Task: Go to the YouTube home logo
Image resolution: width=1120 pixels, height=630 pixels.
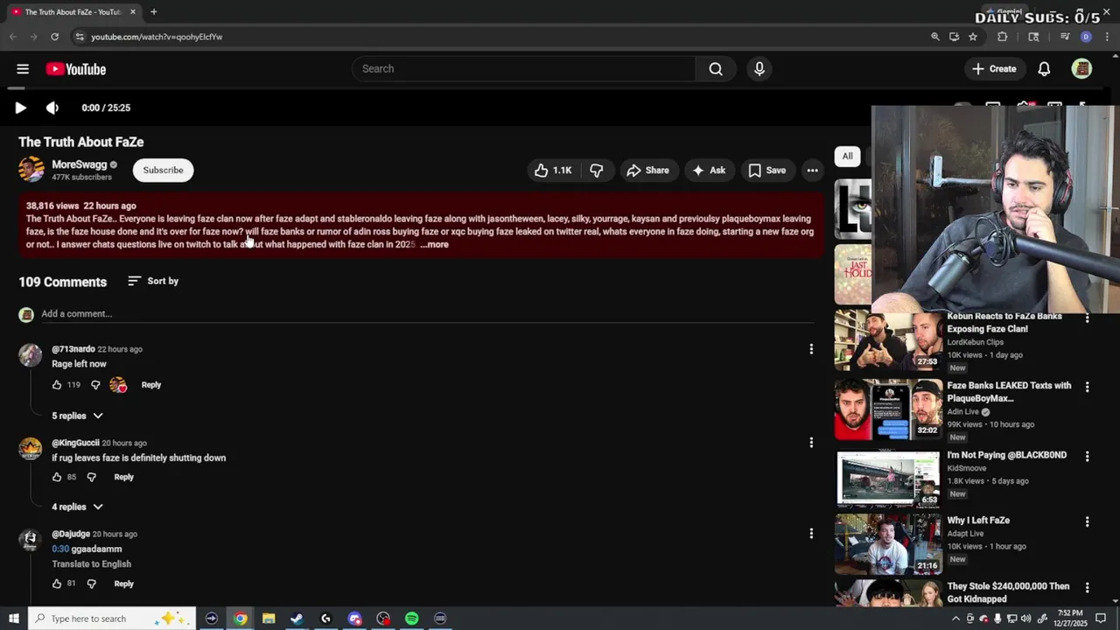Action: [76, 69]
